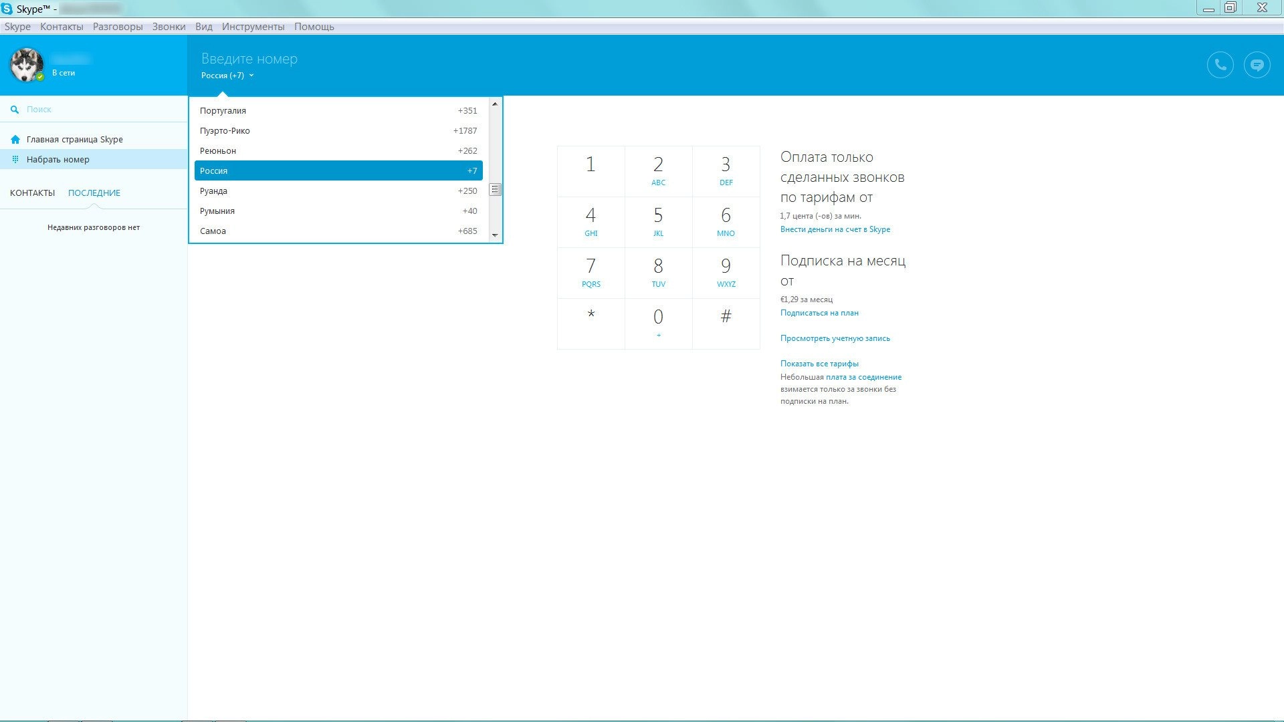Dial digit 4 GHI on keypad
This screenshot has width=1284, height=722.
pos(591,222)
